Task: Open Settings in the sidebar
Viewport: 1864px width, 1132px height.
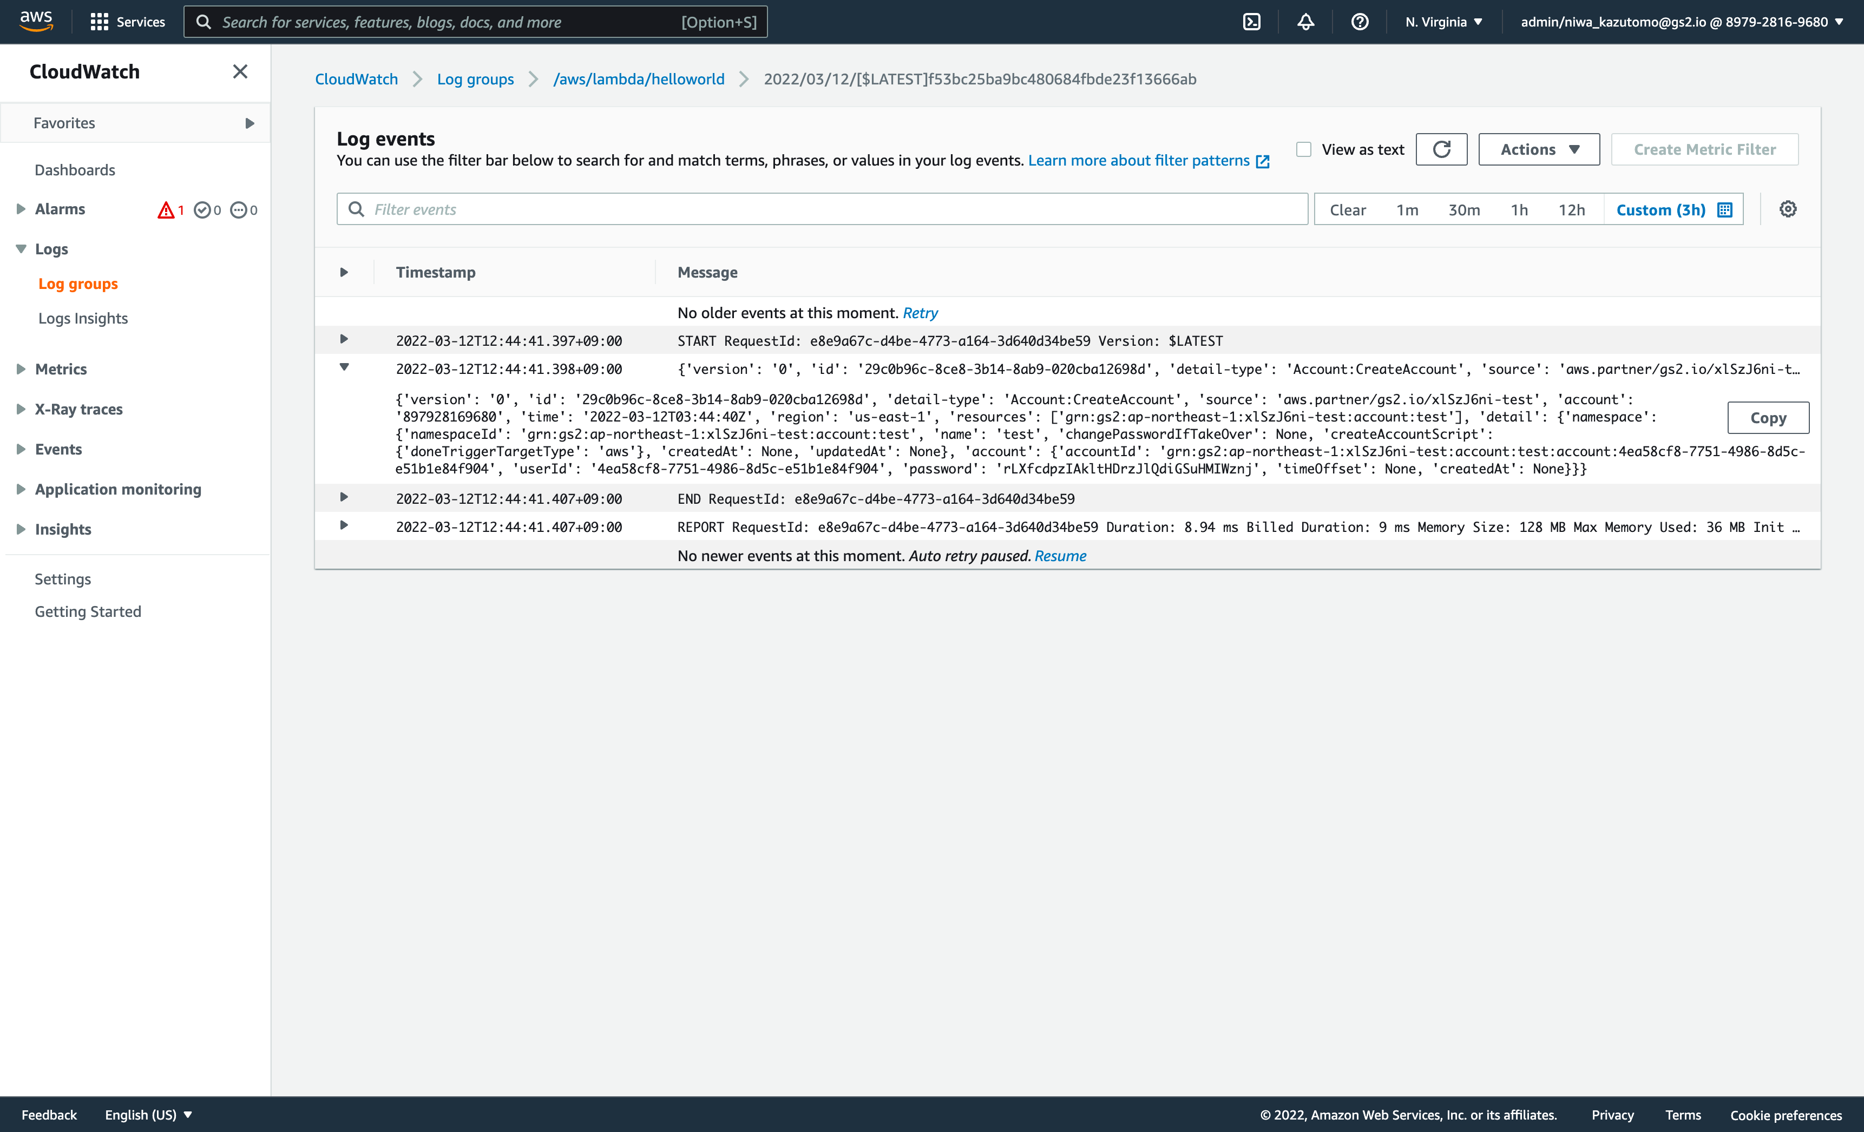Action: point(63,579)
